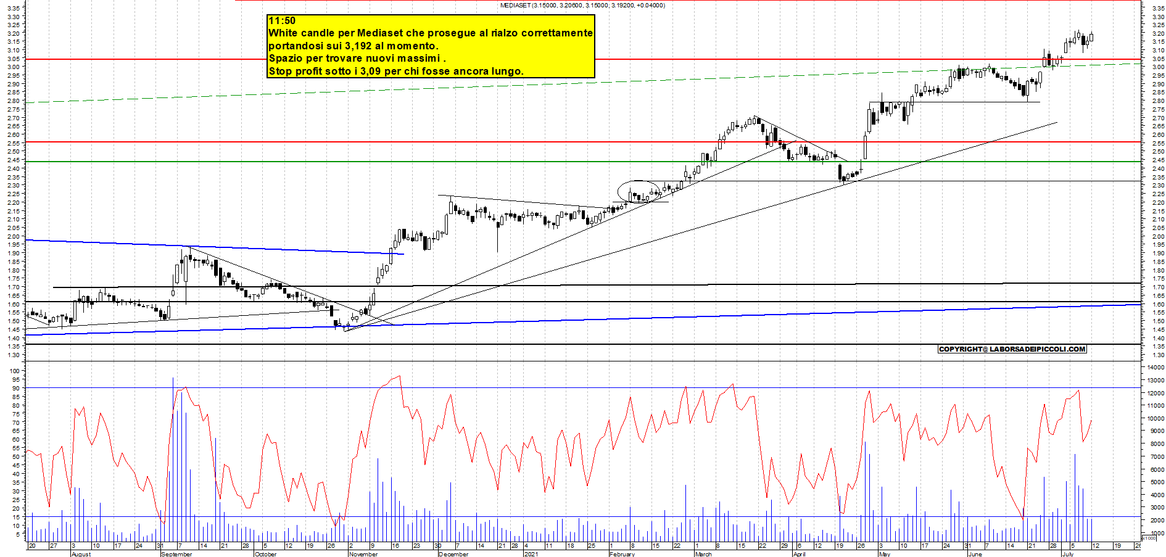Click the line 'Stop profit sotto i 3,09'
The image size is (1166, 557).
[x=396, y=71]
